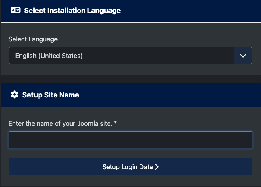Image resolution: width=261 pixels, height=187 pixels.
Task: Click the 'Select Installation Language' heading text
Action: pyautogui.click(x=72, y=11)
